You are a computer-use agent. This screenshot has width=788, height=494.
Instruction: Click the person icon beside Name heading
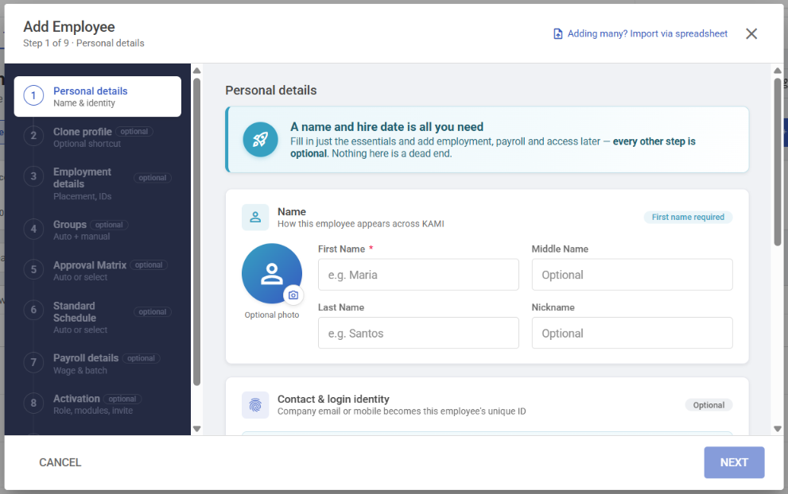[255, 217]
